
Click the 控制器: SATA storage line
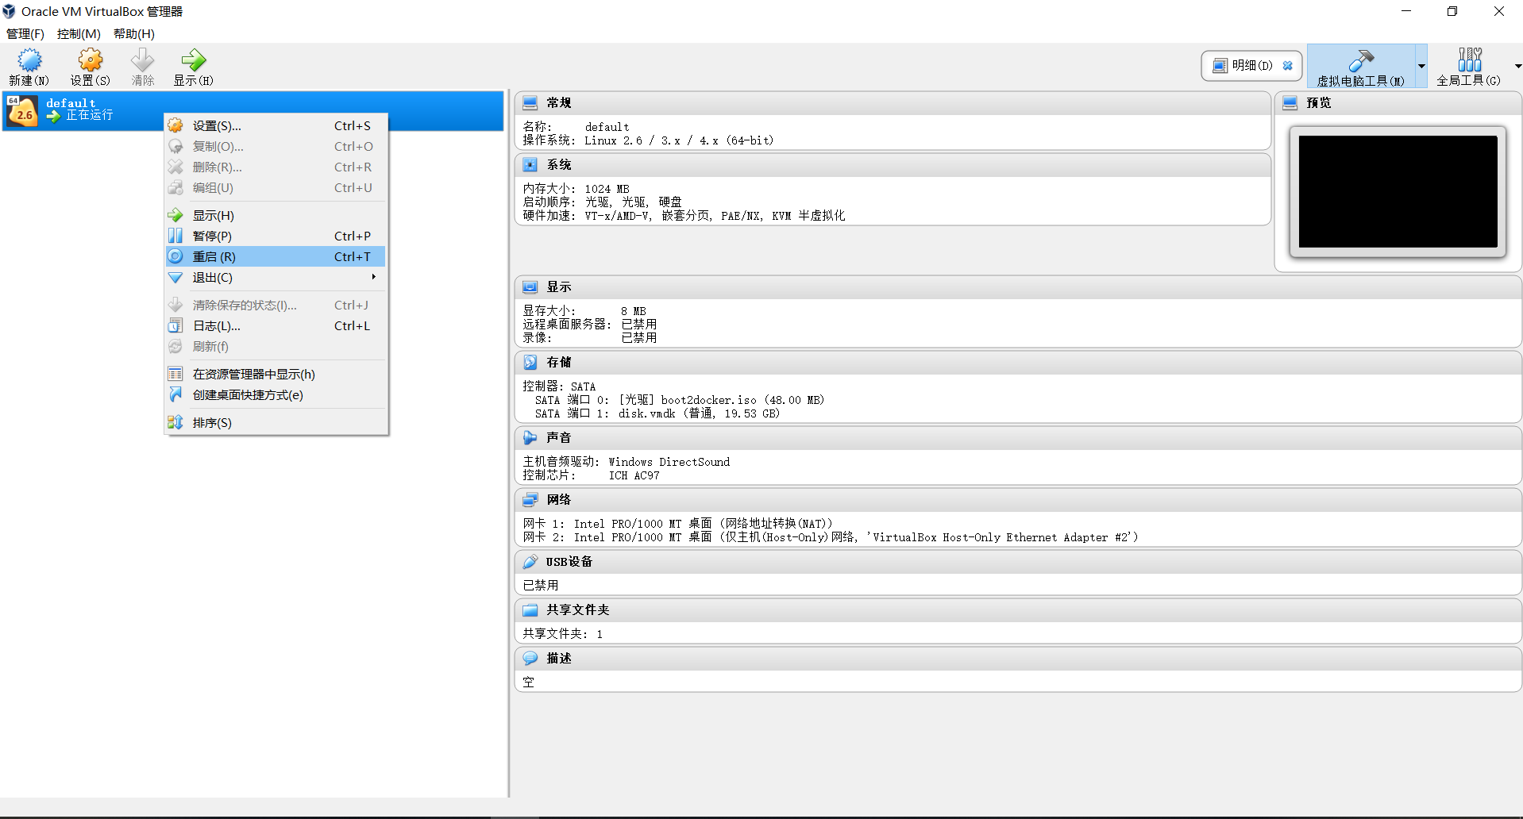(559, 386)
